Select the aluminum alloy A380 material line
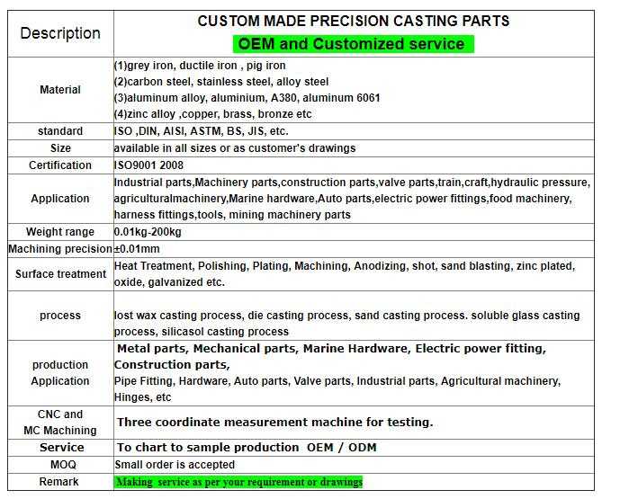The height and width of the screenshot is (499, 629). (x=247, y=98)
